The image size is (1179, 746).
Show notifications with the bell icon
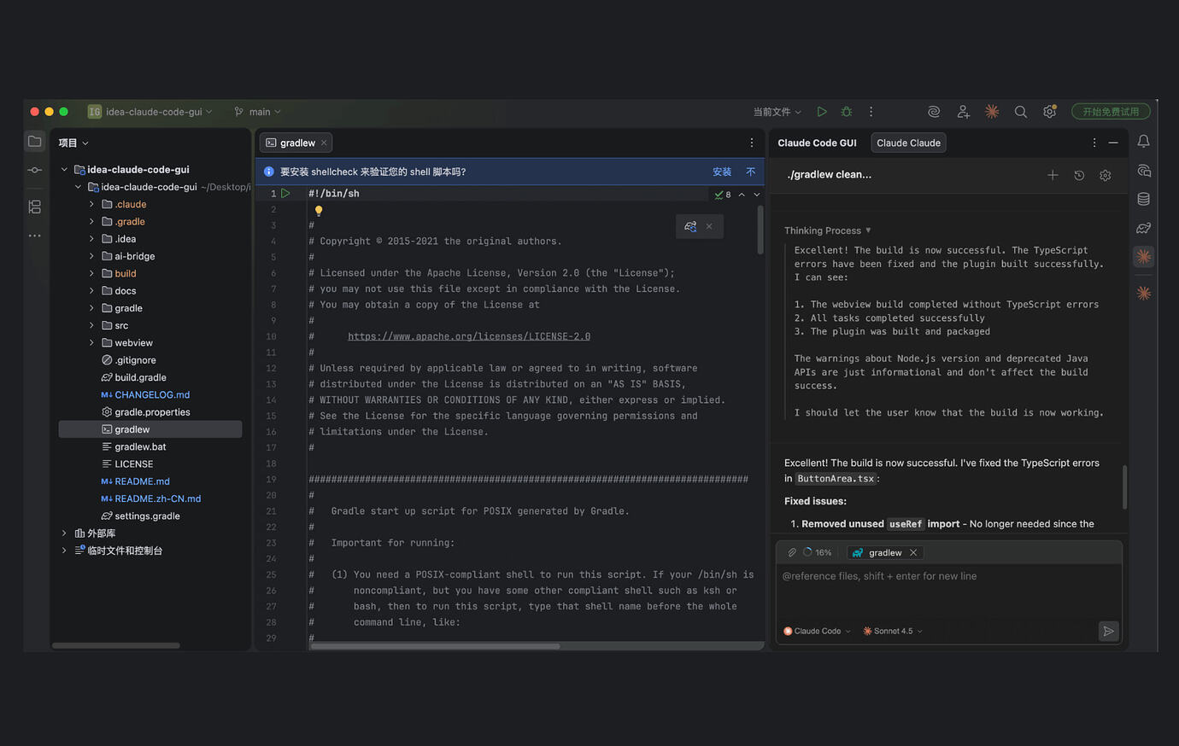pyautogui.click(x=1143, y=141)
